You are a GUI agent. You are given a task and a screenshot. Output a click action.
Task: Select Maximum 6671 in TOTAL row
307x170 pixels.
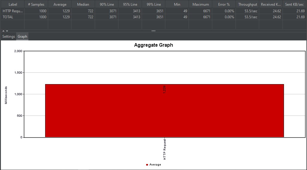(x=201, y=17)
